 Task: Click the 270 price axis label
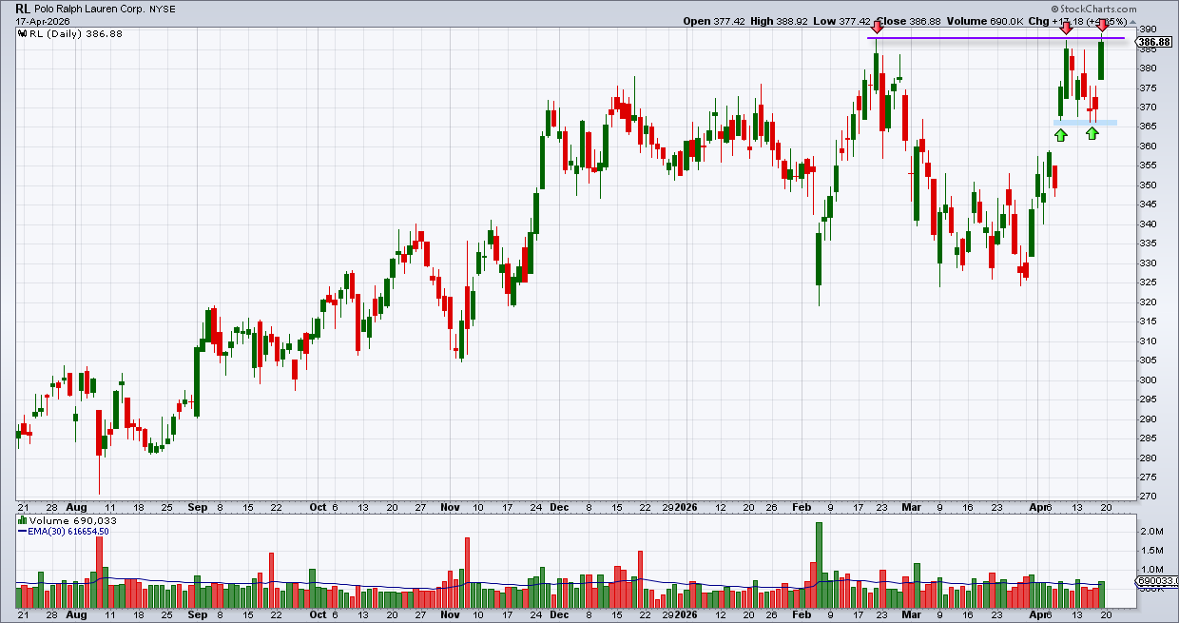point(1149,496)
